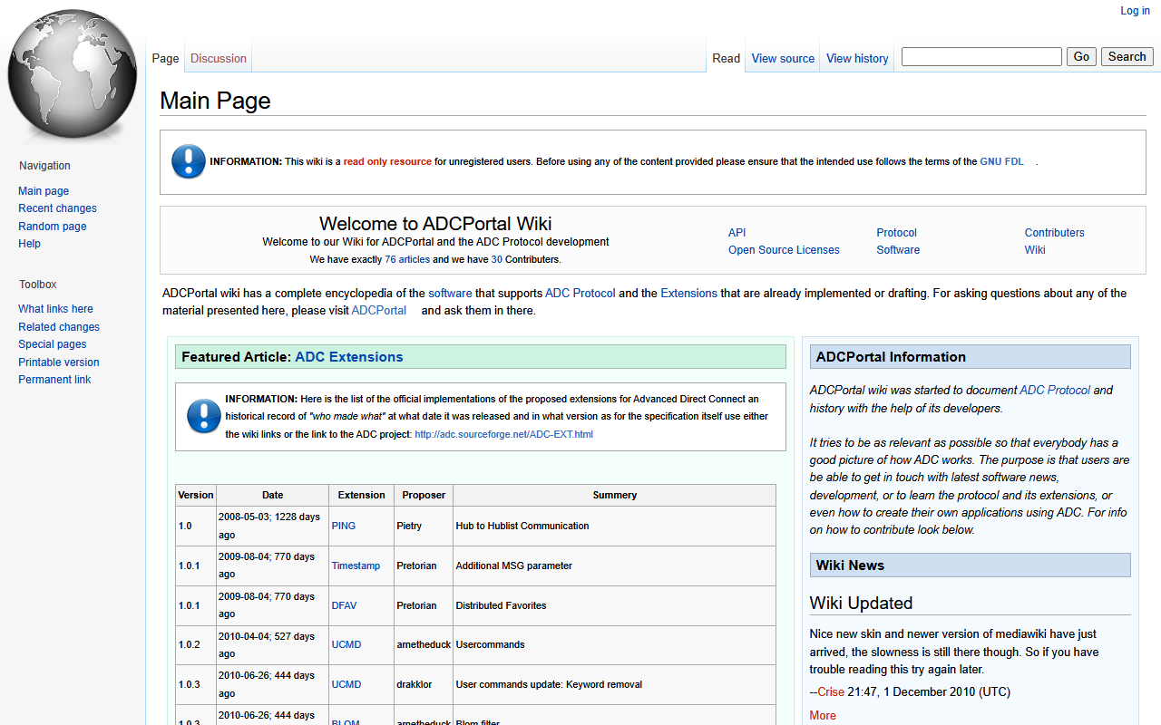Select the Read tab

(x=727, y=58)
